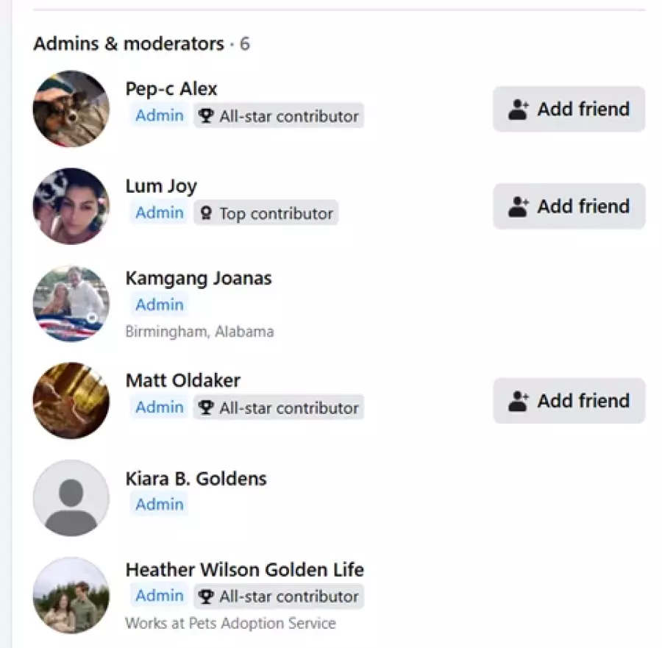Click Heather Wilson's All-star contributor trophy badge
The image size is (662, 648).
point(279,596)
